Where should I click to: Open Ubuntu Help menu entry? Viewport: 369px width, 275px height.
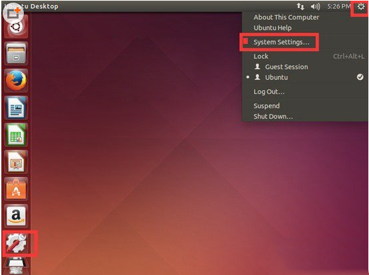tap(272, 28)
